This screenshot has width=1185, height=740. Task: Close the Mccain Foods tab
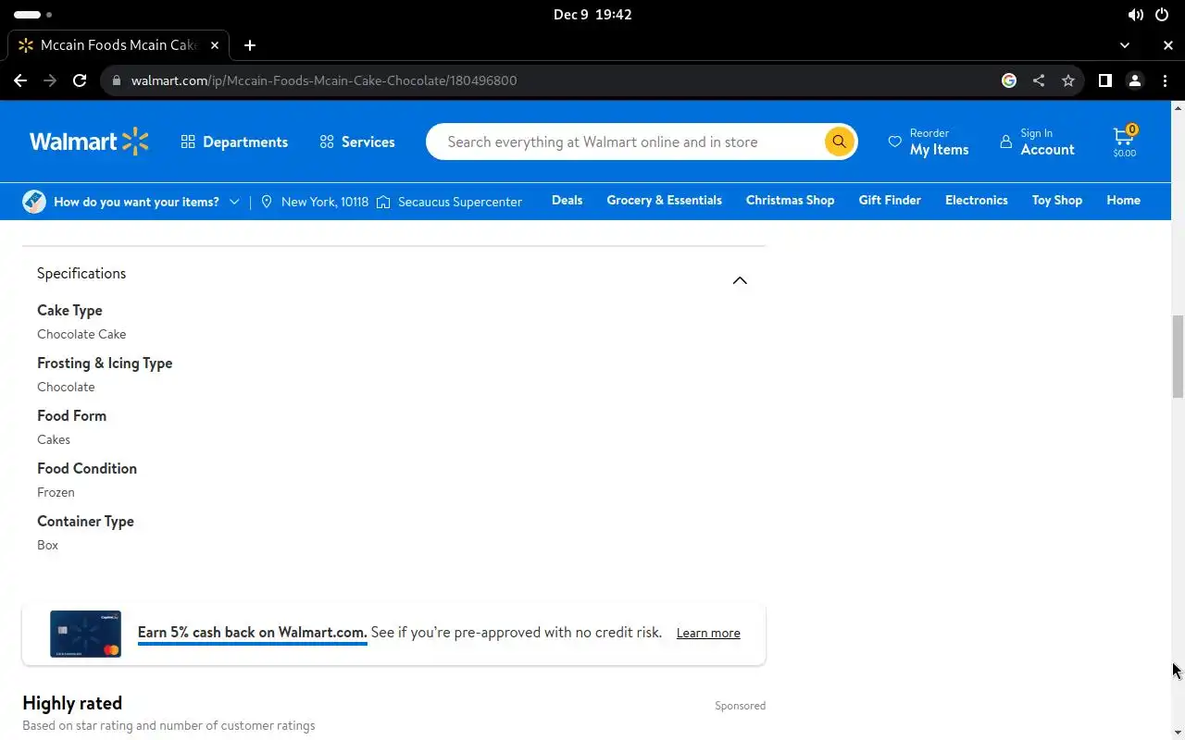point(216,44)
